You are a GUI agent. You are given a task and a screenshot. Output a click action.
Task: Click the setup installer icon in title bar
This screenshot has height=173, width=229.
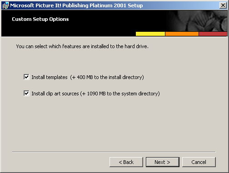pos(5,5)
